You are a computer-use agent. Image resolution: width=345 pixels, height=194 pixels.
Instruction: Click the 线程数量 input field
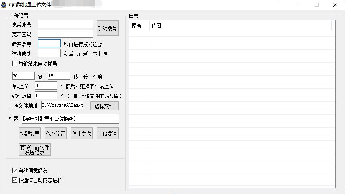[x=46, y=95]
